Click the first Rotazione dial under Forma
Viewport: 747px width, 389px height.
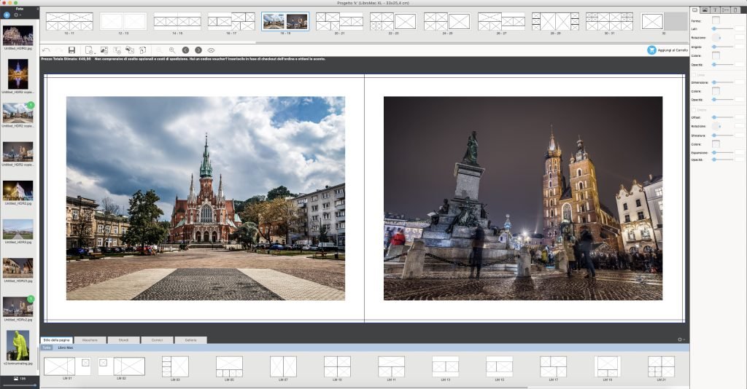point(716,38)
